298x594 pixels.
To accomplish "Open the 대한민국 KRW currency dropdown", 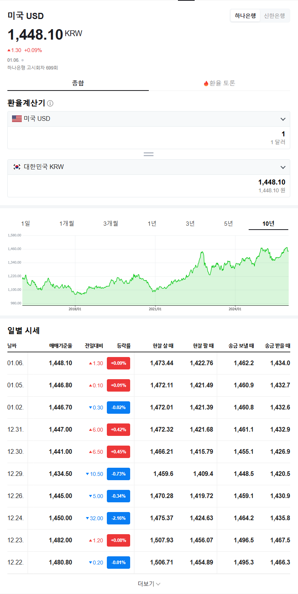I will pos(283,167).
